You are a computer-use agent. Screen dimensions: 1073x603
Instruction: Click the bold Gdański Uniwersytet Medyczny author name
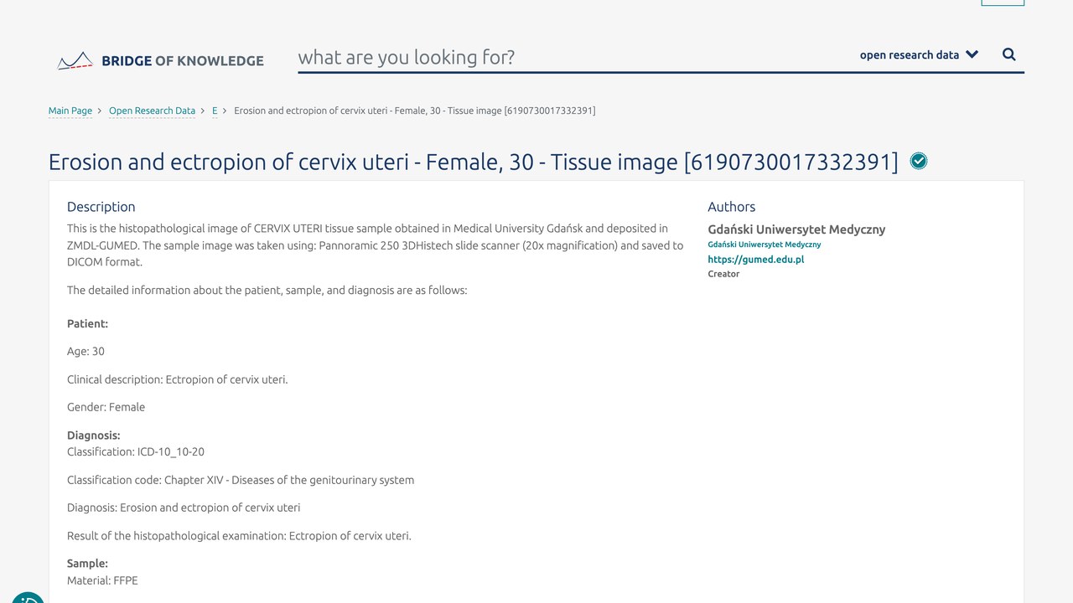click(x=796, y=229)
